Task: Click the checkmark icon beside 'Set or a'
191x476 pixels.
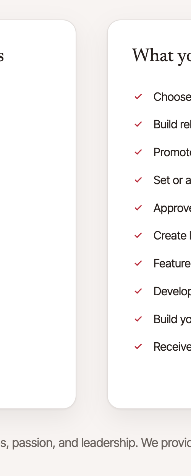Action: point(138,180)
